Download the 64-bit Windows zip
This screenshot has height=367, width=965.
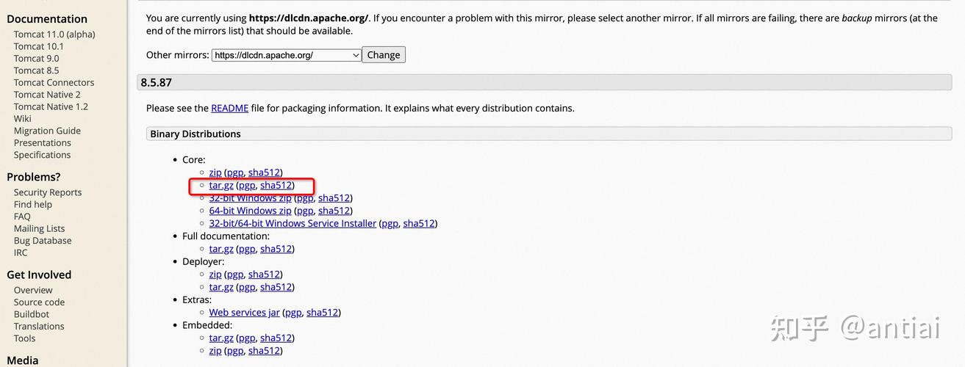(x=250, y=211)
